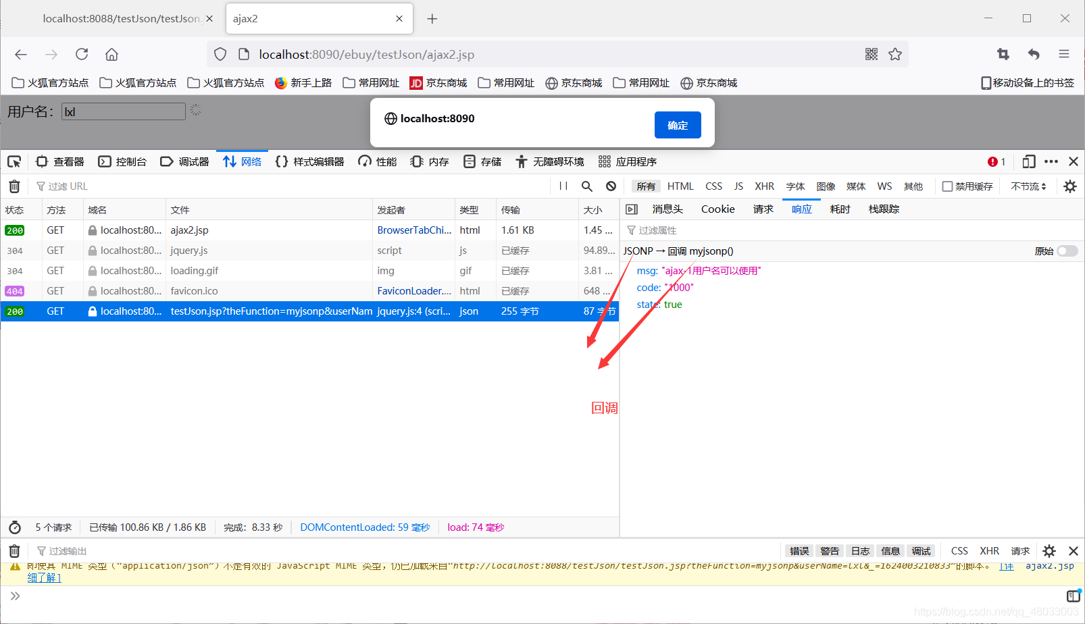1085x624 pixels.
Task: Enable the 禁用缓存 checkbox
Action: click(x=947, y=186)
